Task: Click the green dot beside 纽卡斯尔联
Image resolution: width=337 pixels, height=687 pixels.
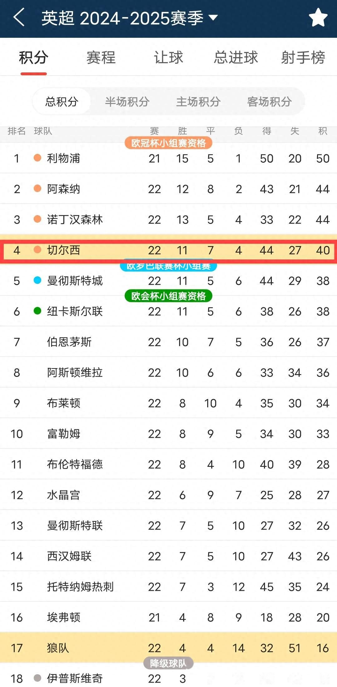Action: (x=37, y=311)
